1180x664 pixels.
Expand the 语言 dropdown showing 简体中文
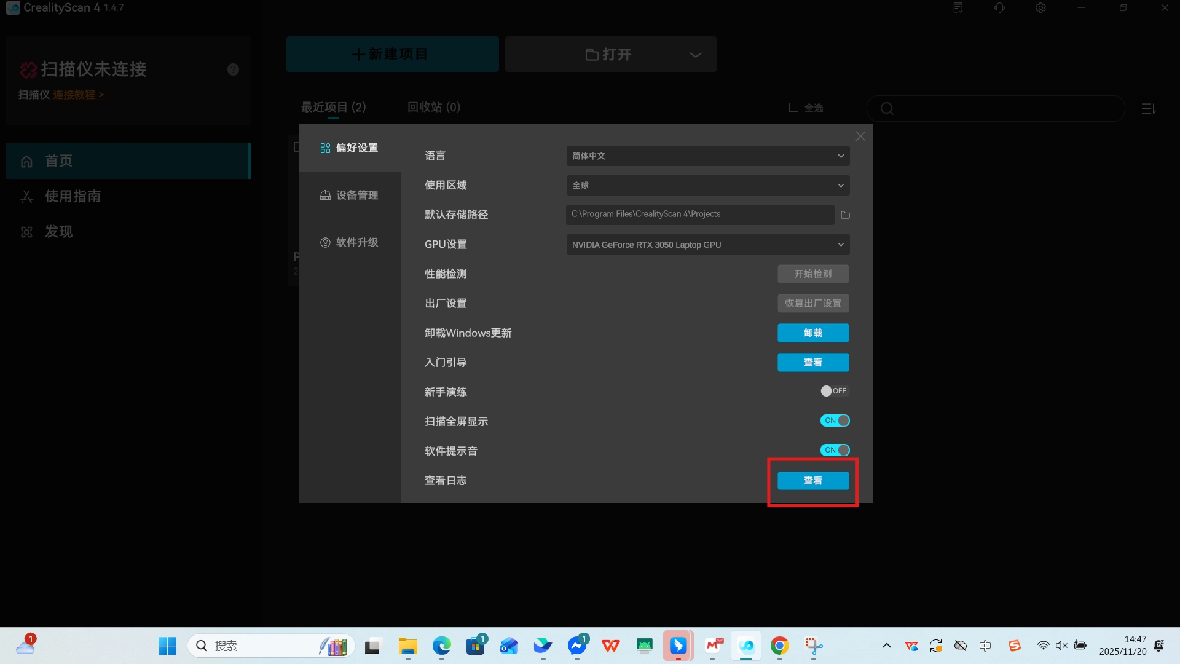click(707, 156)
